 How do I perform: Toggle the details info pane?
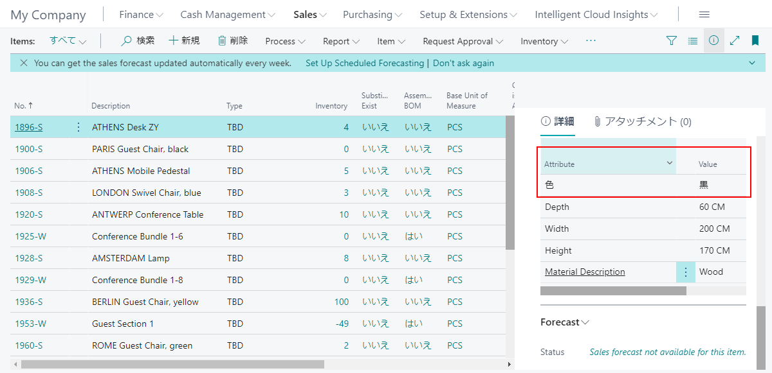tap(713, 40)
